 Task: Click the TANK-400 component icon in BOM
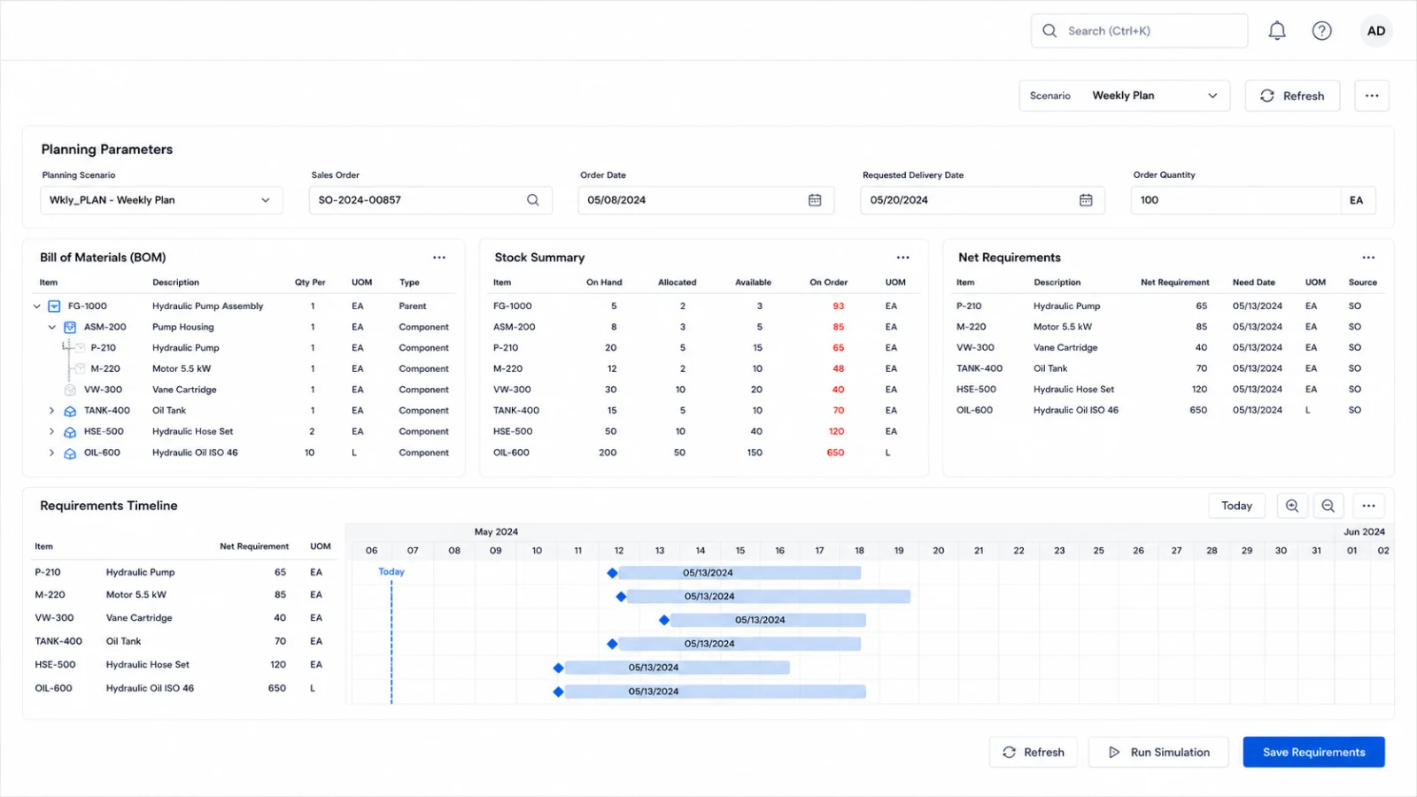tap(70, 411)
